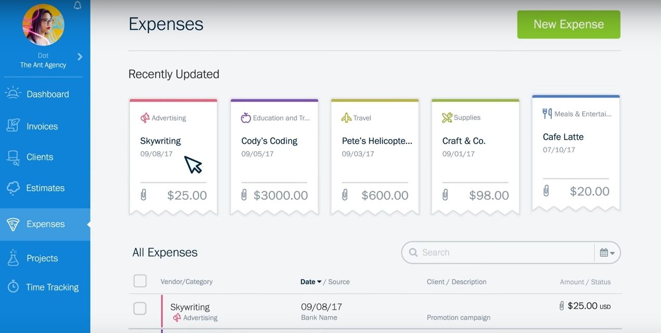
Task: Toggle the Date sort order arrow
Action: click(x=319, y=281)
